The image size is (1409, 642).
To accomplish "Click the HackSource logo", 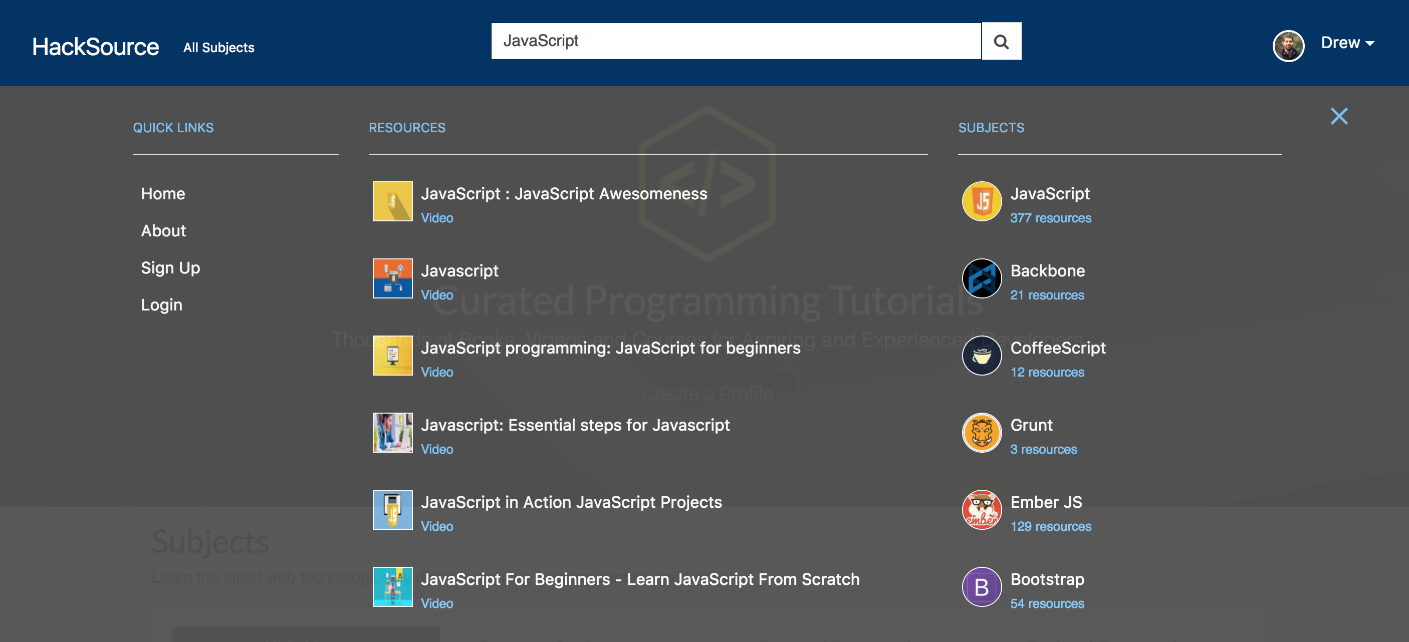I will 96,47.
